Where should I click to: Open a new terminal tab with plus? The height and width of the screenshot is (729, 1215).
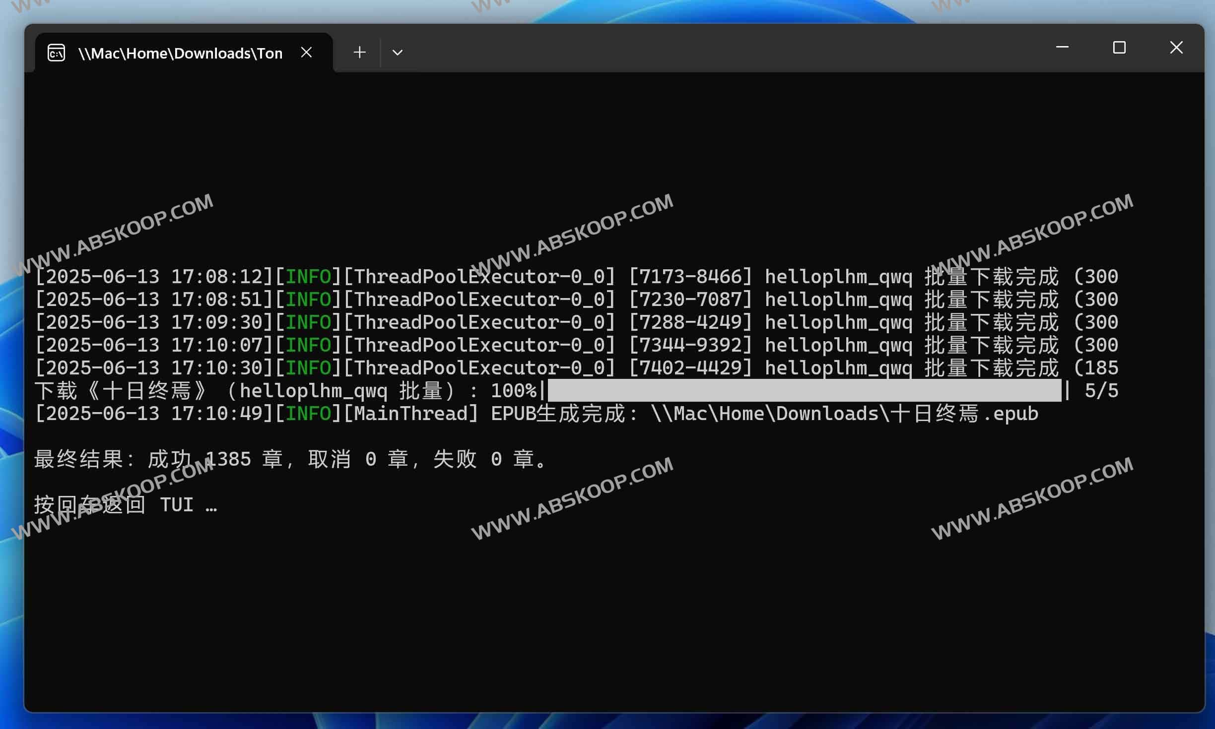[x=359, y=52]
